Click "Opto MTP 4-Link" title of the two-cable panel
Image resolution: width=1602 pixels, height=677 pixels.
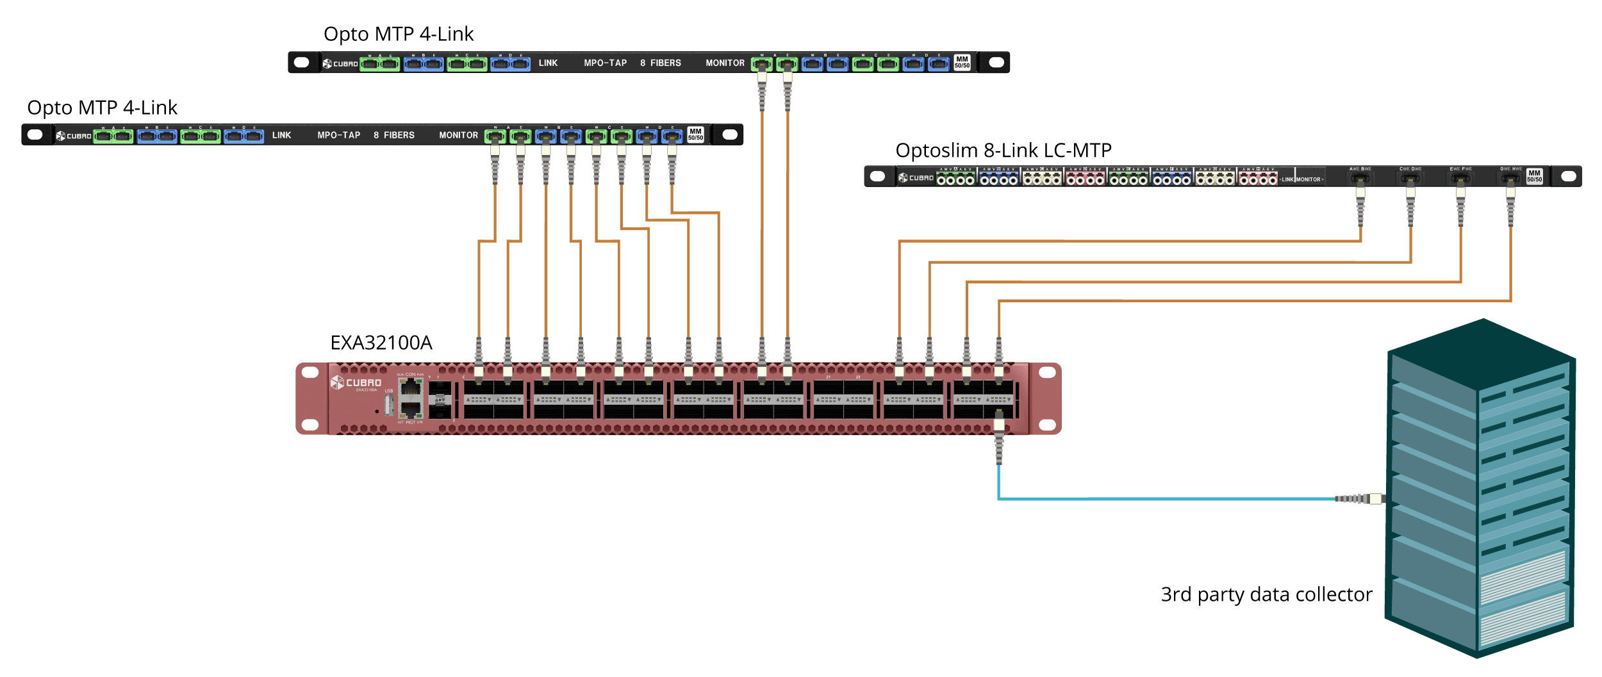(399, 34)
